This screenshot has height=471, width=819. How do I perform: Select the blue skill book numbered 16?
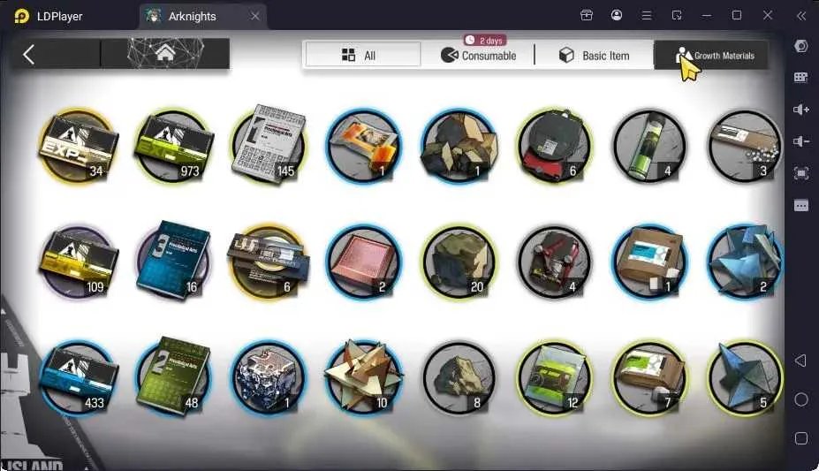coord(173,261)
